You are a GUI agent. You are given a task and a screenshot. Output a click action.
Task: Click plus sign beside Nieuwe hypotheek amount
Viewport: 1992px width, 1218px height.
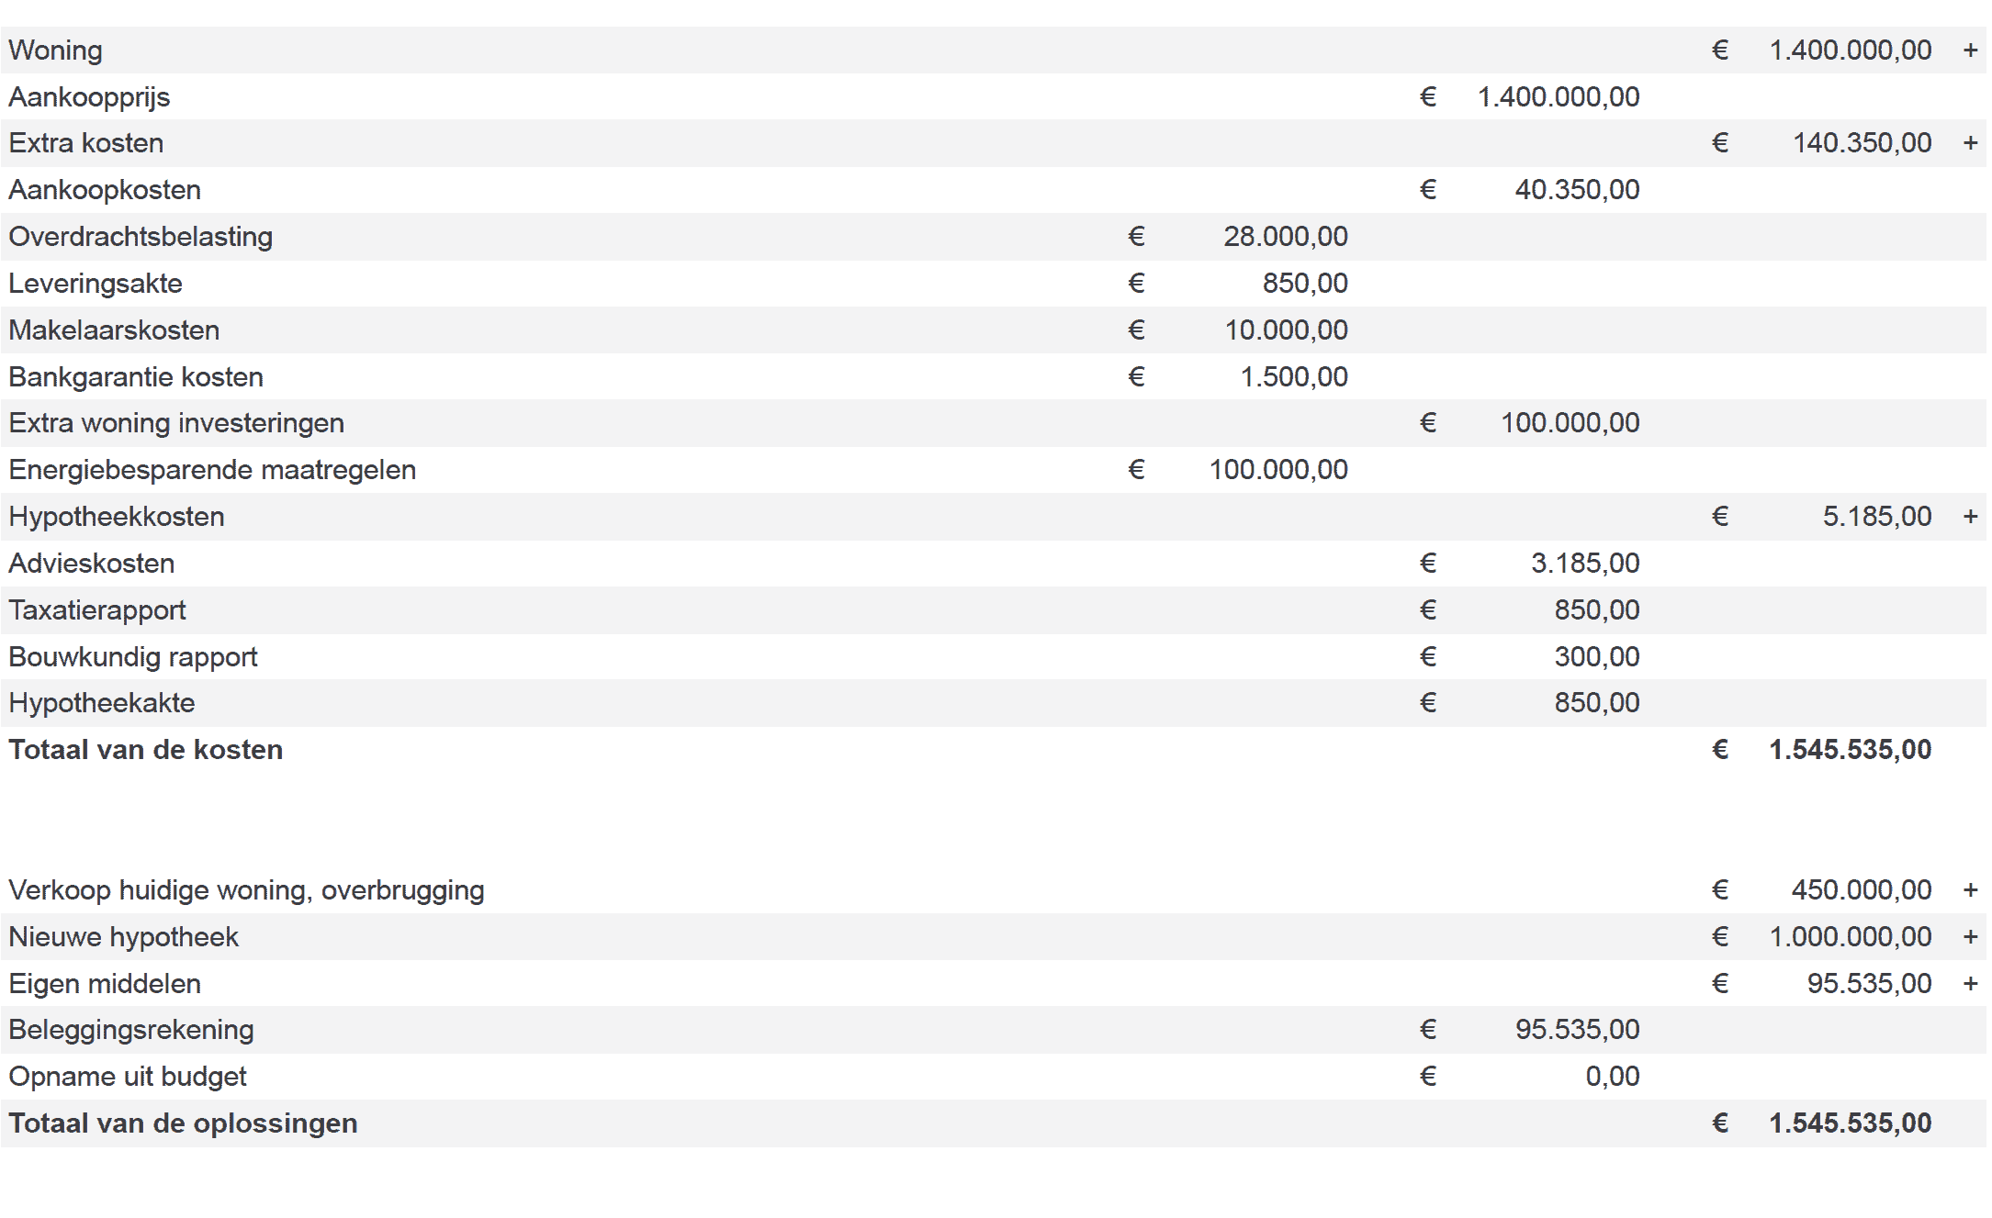point(1970,937)
